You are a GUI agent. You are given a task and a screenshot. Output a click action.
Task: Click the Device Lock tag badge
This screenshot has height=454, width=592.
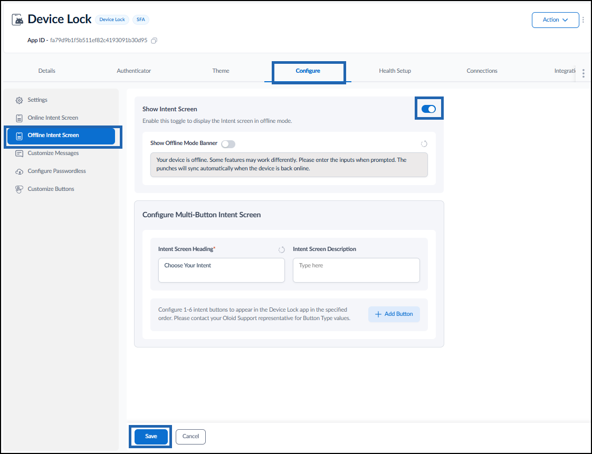(112, 20)
